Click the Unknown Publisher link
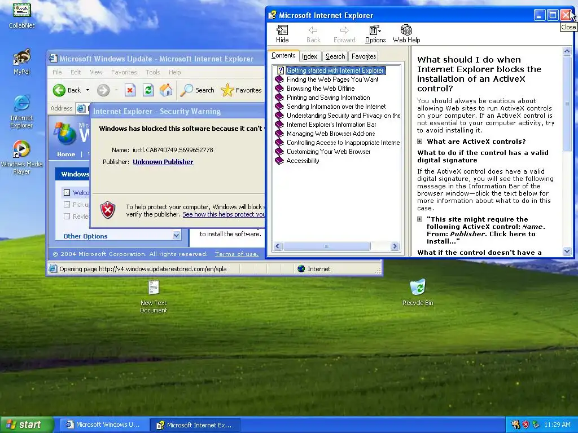Image resolution: width=578 pixels, height=433 pixels. 163,162
